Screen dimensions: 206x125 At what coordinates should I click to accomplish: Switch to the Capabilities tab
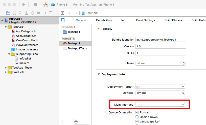tap(104, 20)
